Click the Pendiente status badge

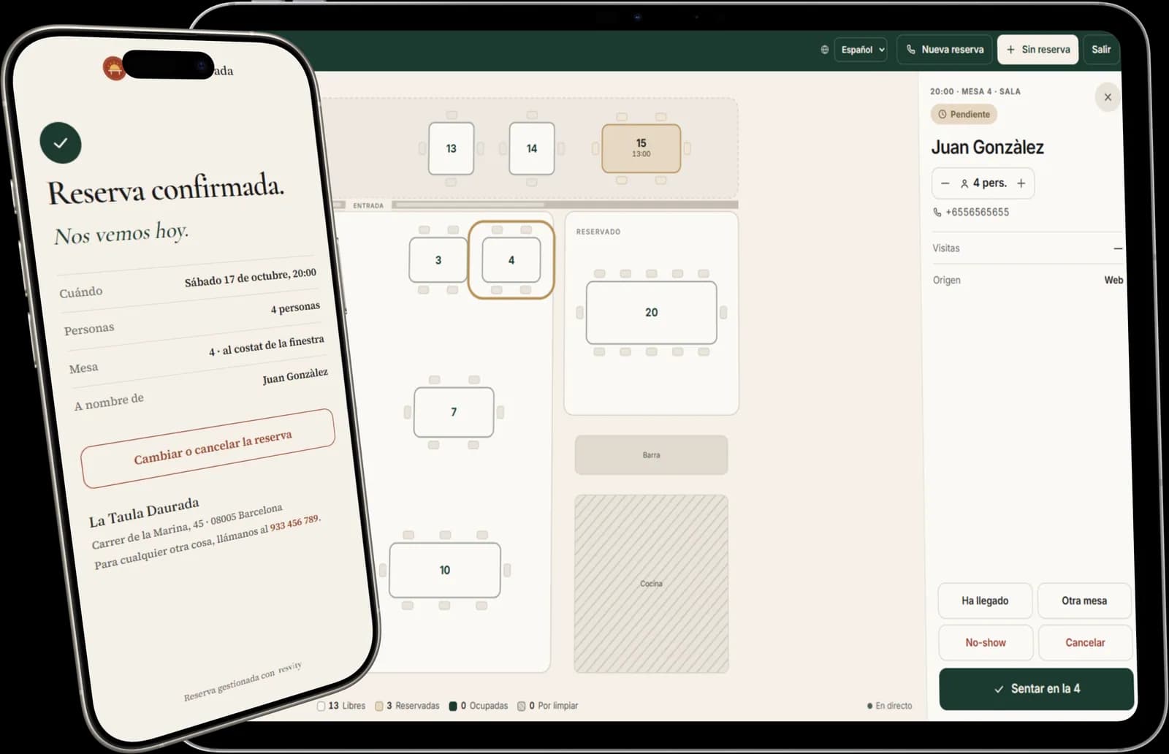pos(964,114)
